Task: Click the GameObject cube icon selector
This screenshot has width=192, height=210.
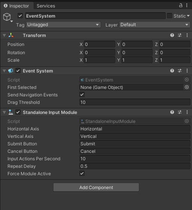Action: point(8,17)
